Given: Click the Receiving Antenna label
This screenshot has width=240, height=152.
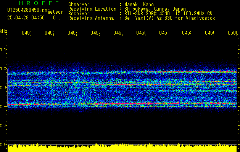Looking at the screenshot, I should (91, 18).
